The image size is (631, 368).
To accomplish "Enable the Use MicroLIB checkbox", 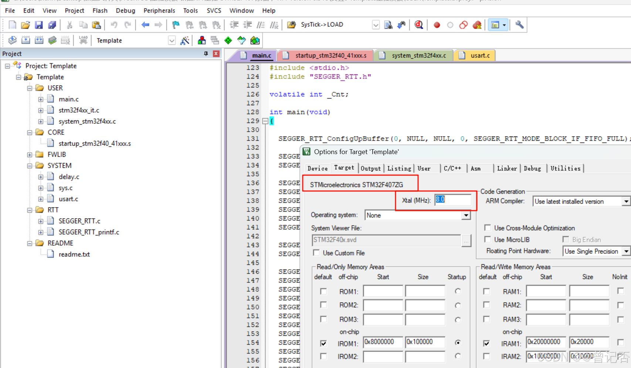I will pyautogui.click(x=488, y=239).
